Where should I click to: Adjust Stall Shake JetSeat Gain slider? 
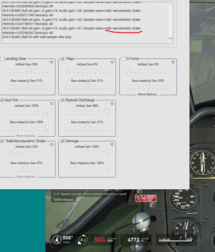point(15,152)
